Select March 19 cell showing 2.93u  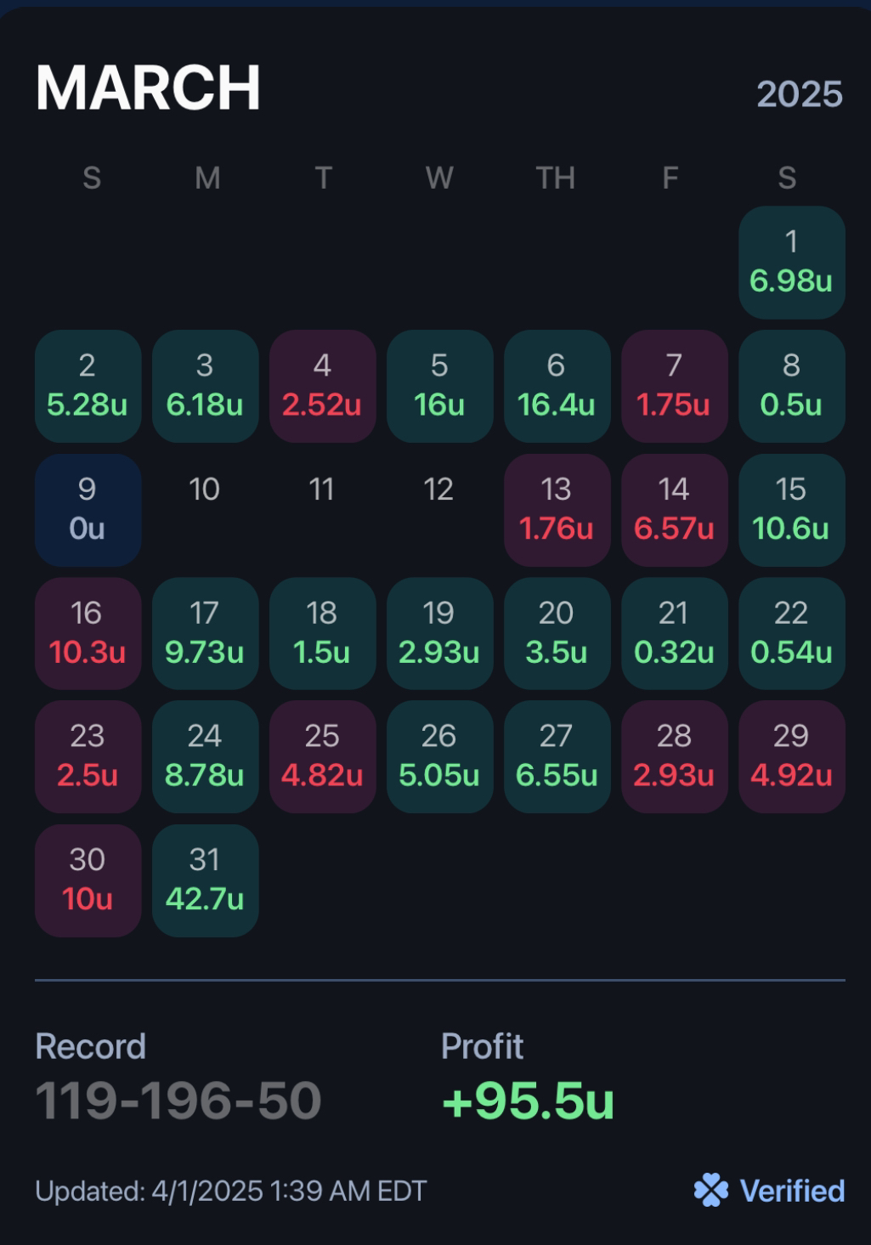440,634
